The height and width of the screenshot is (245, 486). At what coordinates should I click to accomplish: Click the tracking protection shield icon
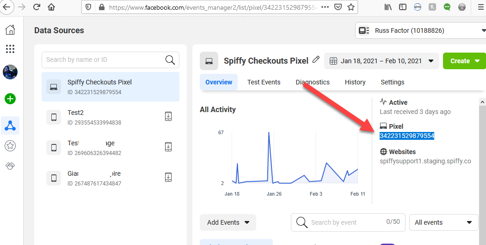pos(88,7)
